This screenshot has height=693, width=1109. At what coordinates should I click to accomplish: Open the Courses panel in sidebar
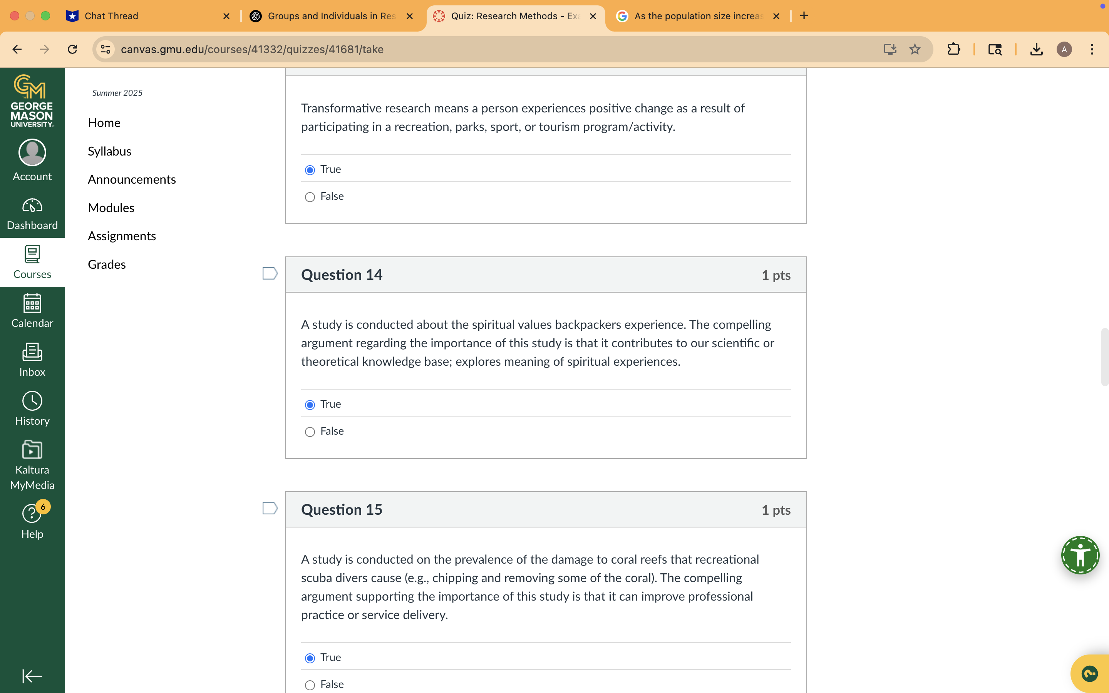click(32, 262)
